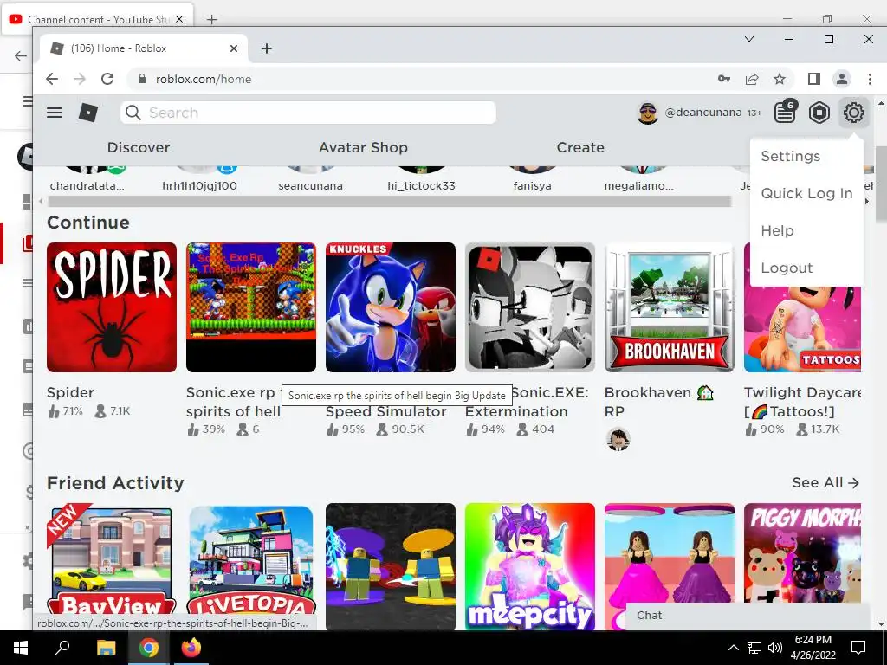Open the Roblox notifications icon with badge
The width and height of the screenshot is (887, 665).
click(785, 112)
